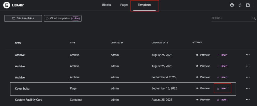Click the import template upload icon

coord(232,5)
